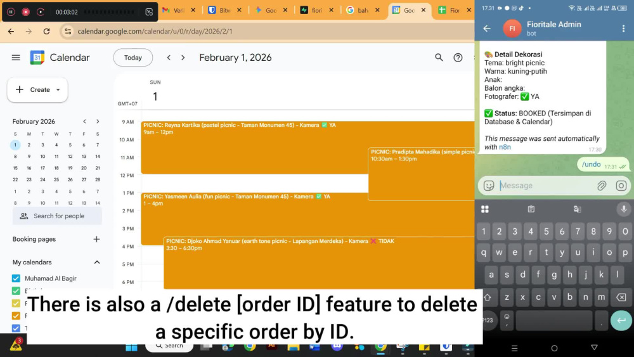Viewport: 634px width, 357px height.
Task: Click the recorder restart button
Action: click(41, 11)
